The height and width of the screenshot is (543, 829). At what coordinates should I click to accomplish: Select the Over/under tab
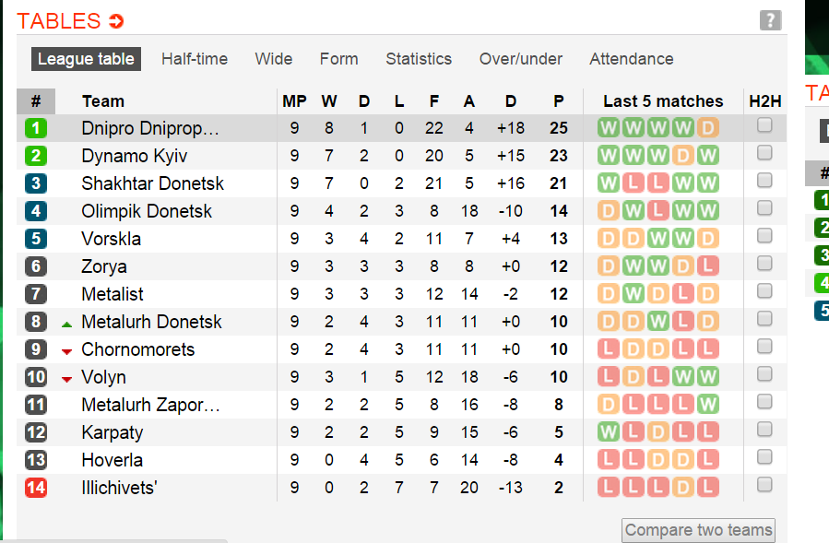point(521,59)
